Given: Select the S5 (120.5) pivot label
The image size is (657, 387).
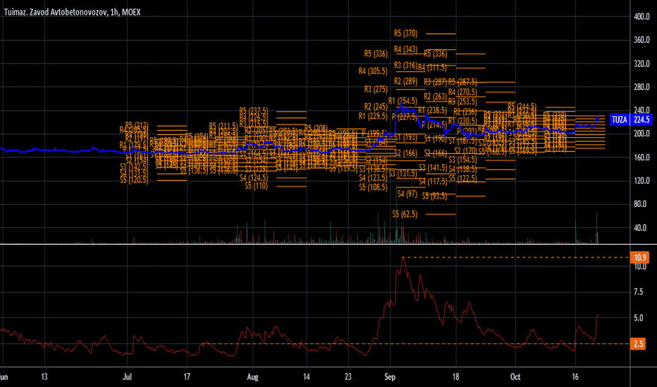Looking at the screenshot, I should tap(134, 180).
